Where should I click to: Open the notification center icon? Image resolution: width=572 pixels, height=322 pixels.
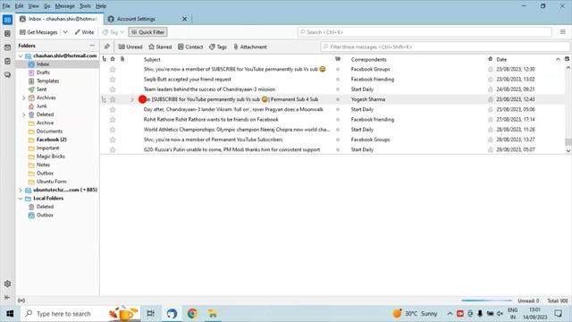coord(558,314)
